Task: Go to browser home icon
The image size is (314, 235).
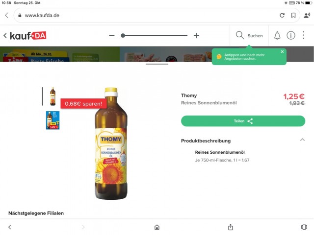Action: [x=157, y=227]
